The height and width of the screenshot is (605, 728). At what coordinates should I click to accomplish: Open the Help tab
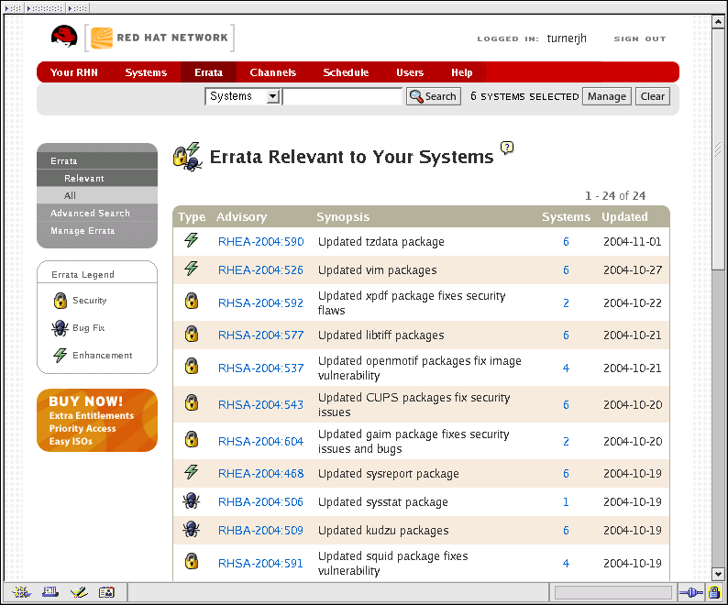[461, 72]
